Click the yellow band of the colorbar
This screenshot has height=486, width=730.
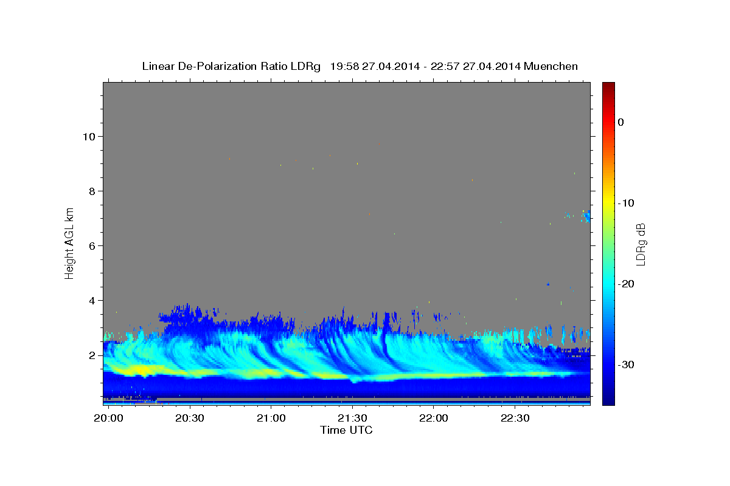coord(608,200)
